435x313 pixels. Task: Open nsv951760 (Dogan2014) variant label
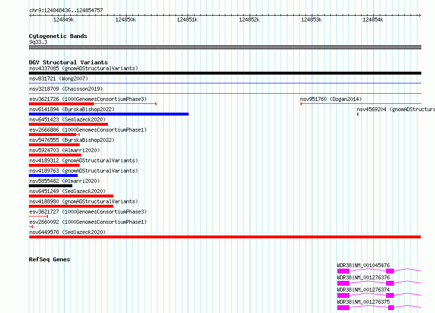(331, 99)
